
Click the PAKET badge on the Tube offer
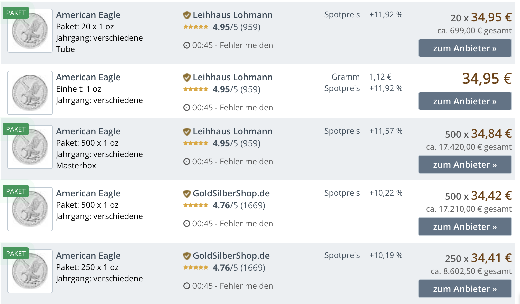tap(16, 13)
